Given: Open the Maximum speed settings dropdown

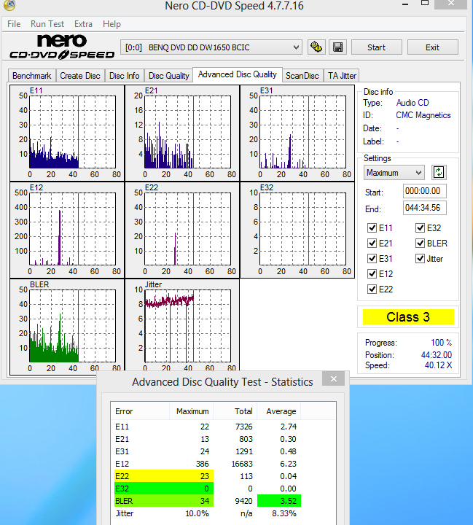Looking at the screenshot, I should (394, 173).
